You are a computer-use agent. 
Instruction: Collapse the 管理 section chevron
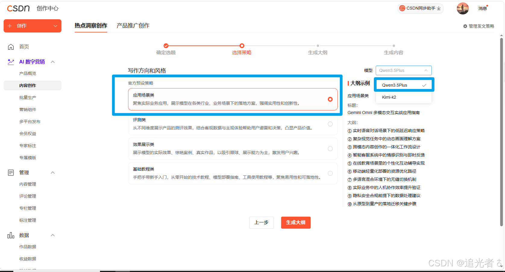(53, 172)
